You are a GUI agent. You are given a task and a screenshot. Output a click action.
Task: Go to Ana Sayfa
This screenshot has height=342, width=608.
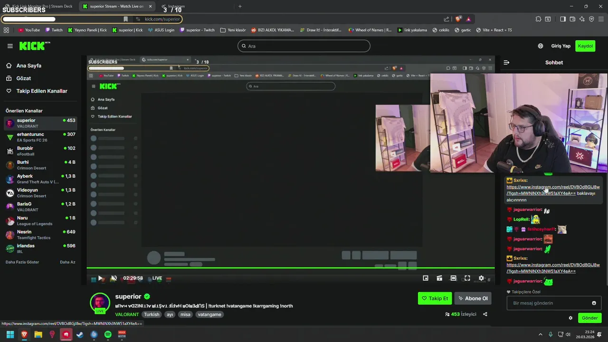pos(29,66)
